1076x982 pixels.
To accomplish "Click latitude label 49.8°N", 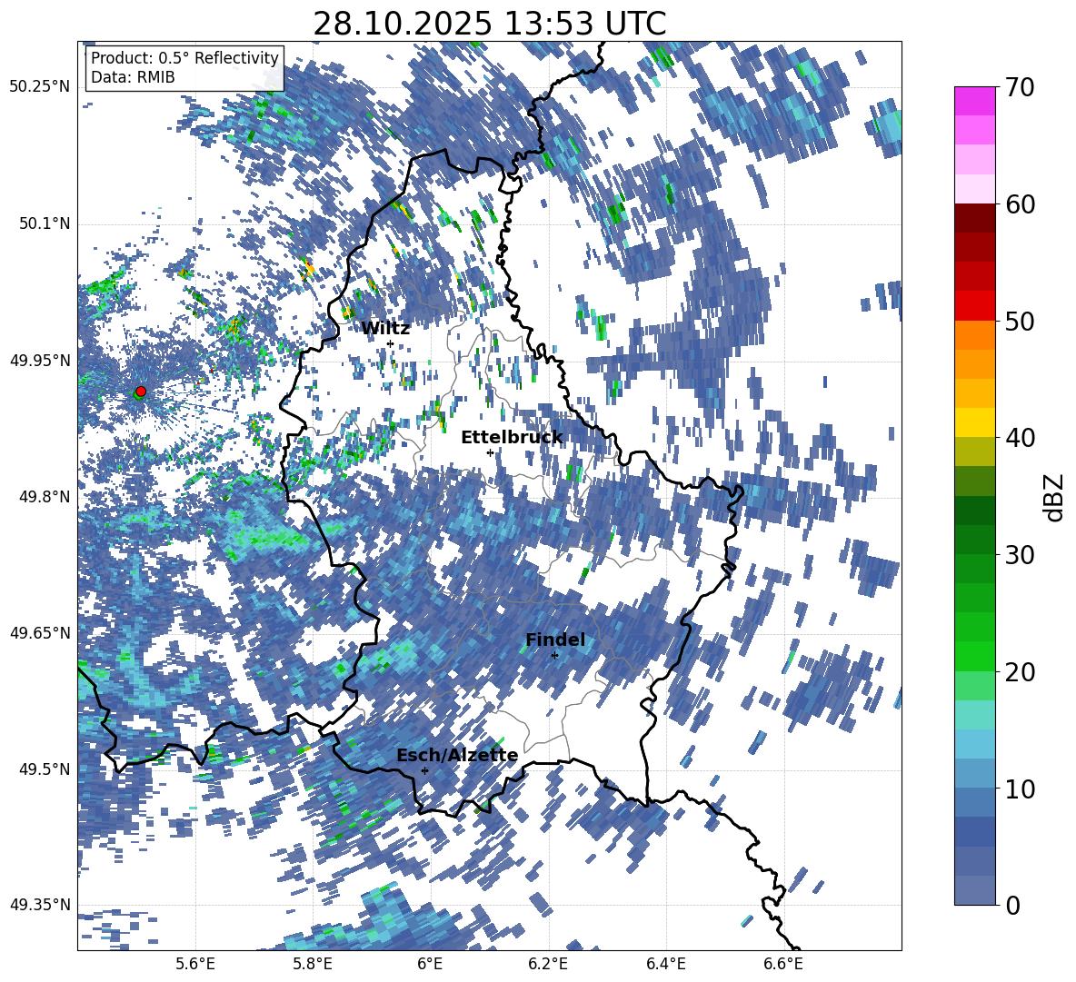I will point(44,497).
